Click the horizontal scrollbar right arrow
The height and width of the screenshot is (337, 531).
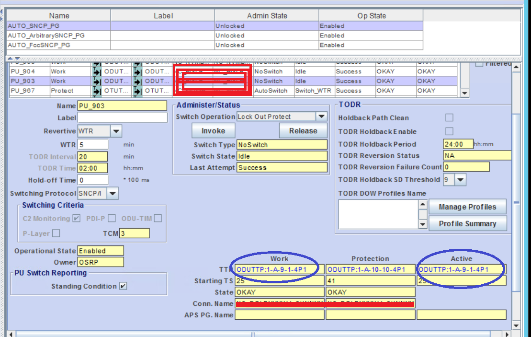click(x=507, y=334)
